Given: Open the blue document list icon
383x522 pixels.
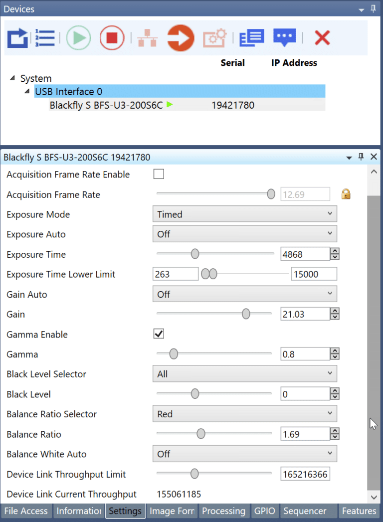Looking at the screenshot, I should pos(252,37).
